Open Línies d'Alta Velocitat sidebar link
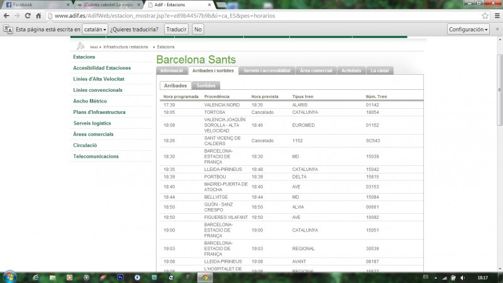Screen dimensions: 503x283 pyautogui.click(x=99, y=79)
